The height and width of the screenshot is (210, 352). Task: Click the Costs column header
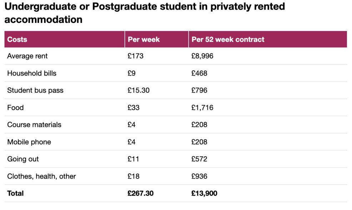click(17, 39)
